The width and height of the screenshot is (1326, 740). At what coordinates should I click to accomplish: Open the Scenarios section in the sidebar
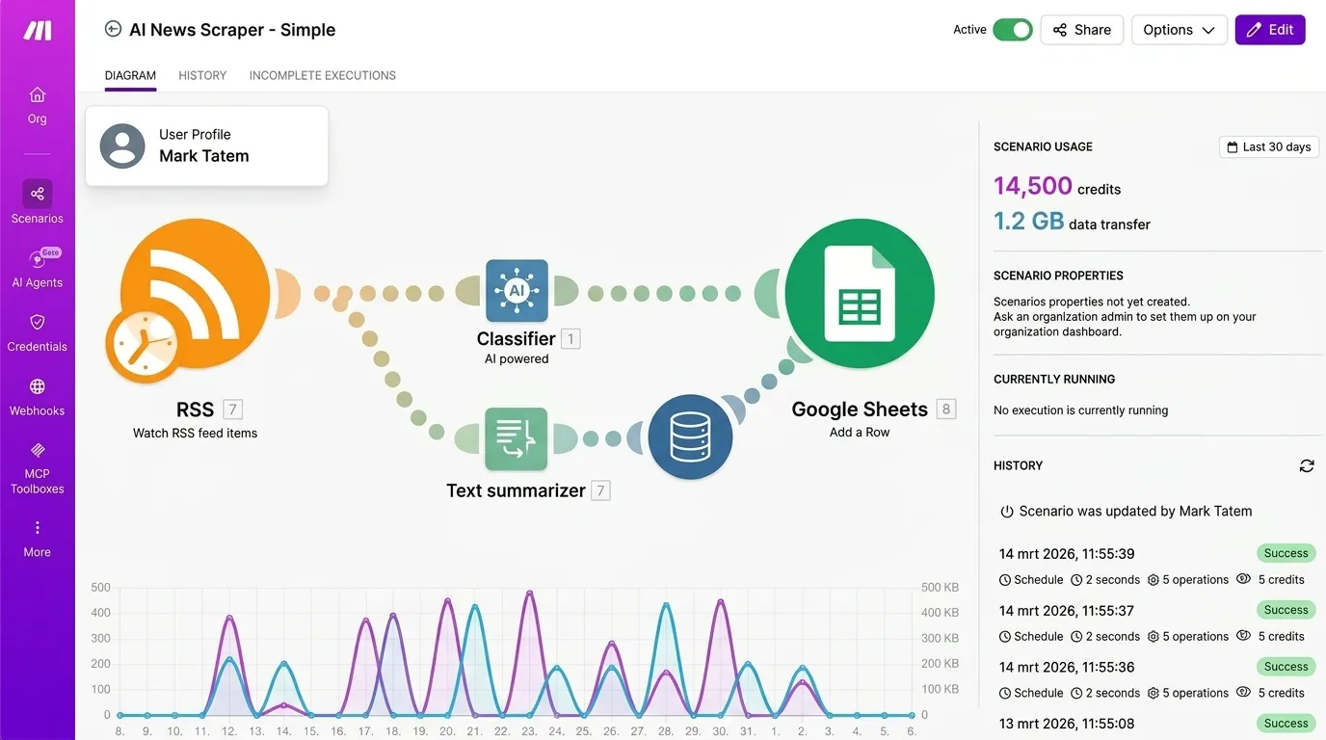[37, 200]
